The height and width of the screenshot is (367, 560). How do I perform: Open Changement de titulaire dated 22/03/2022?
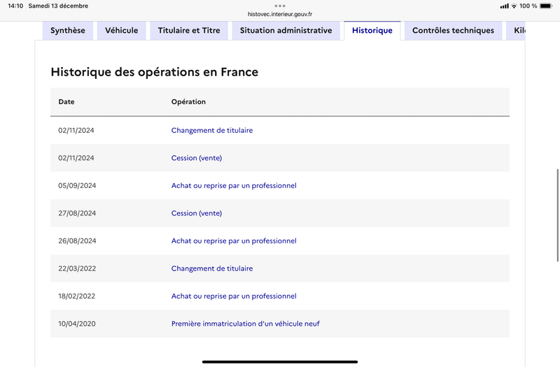pyautogui.click(x=212, y=268)
